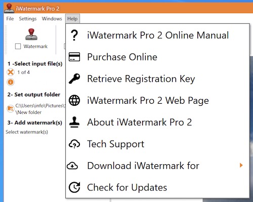The image size is (253, 202).
Task: Open iWatermark Pro 2 Web Page entry
Action: tap(157, 100)
